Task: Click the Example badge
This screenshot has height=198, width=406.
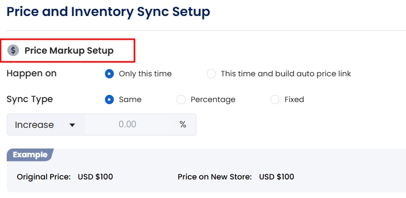Action: (30, 155)
